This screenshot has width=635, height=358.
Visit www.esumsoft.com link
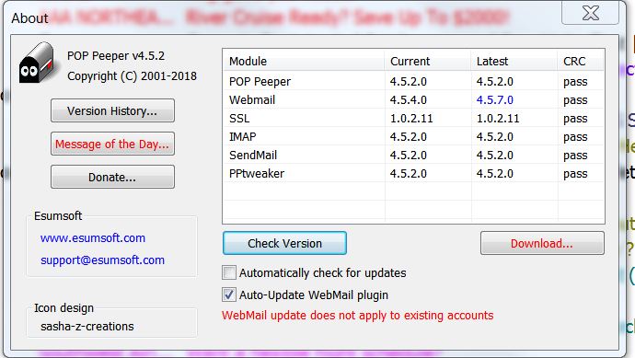(x=93, y=238)
